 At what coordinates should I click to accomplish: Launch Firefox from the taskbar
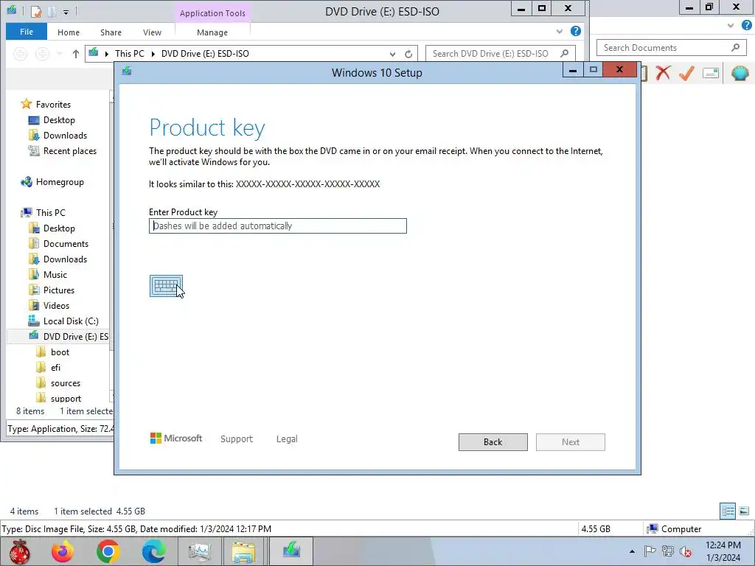[x=63, y=551]
